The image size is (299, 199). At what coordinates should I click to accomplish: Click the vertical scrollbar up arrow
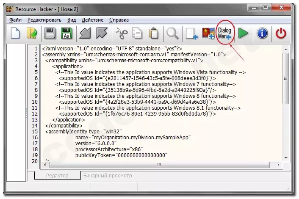[x=286, y=49]
